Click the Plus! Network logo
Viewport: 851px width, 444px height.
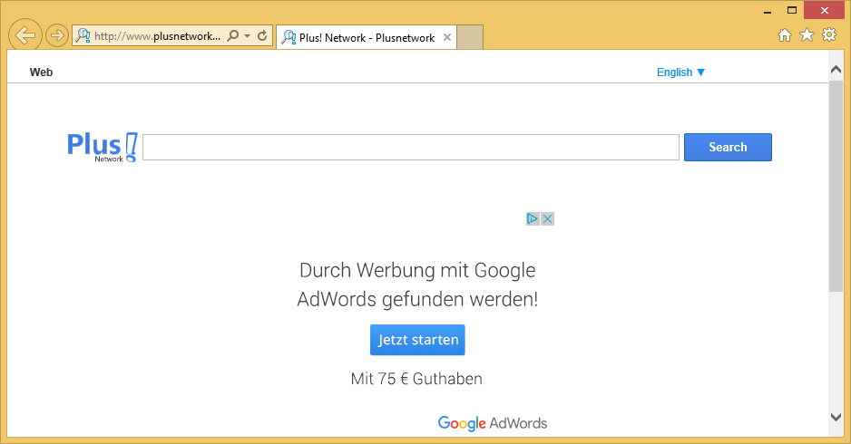pyautogui.click(x=102, y=147)
